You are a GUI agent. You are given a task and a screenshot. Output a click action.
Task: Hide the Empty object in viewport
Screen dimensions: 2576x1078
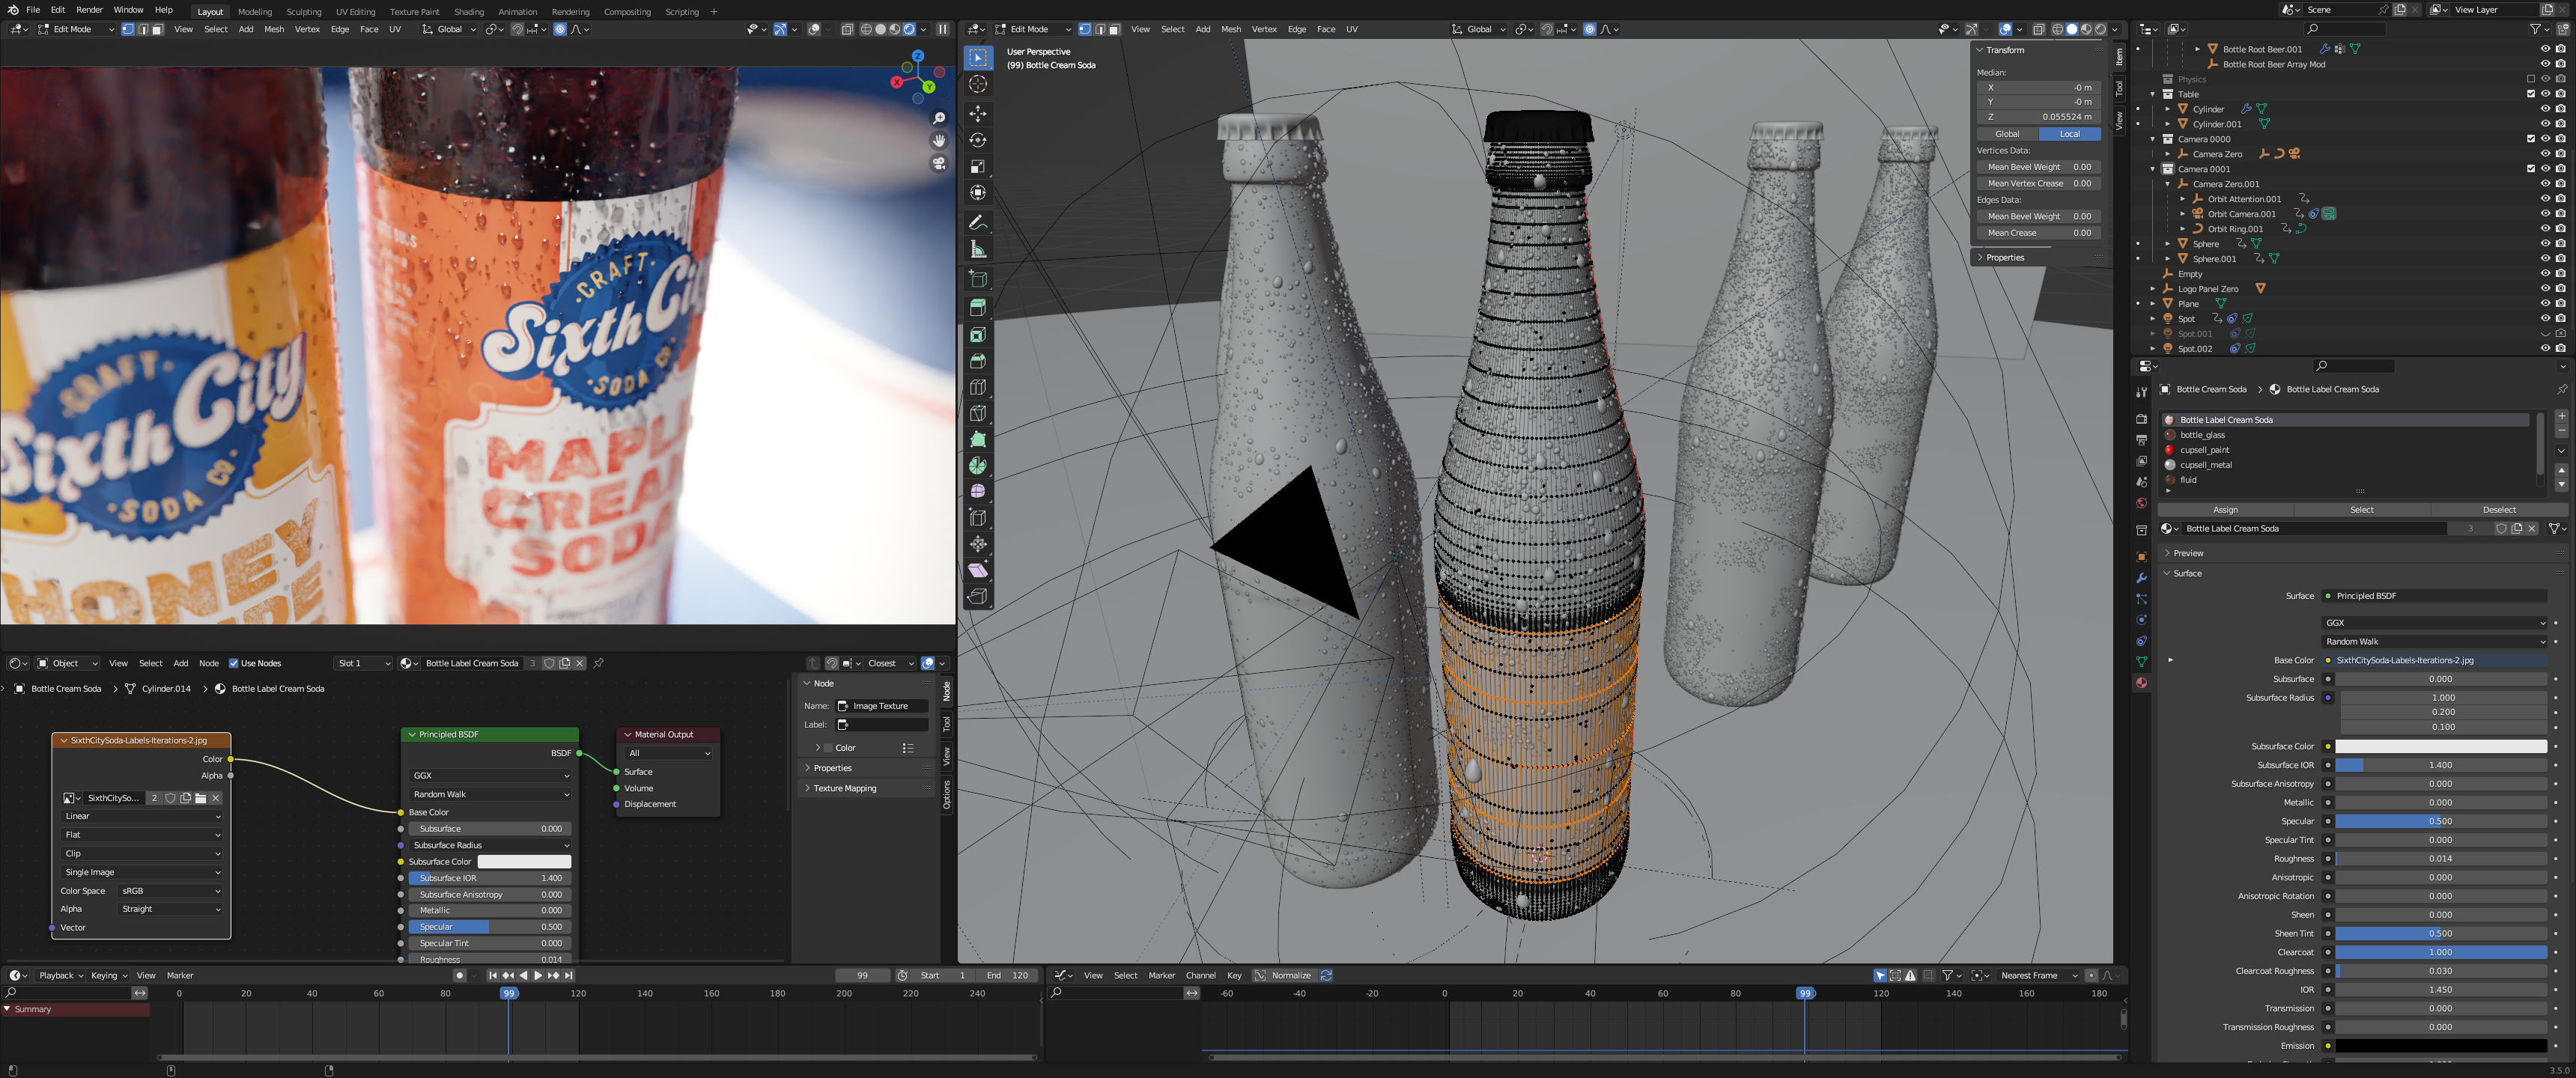(x=2545, y=274)
